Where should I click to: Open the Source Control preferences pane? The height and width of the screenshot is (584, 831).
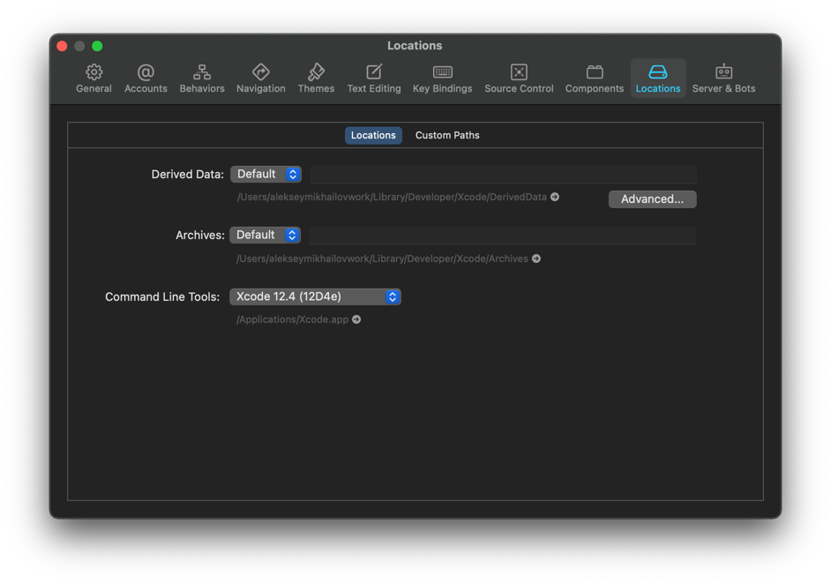(519, 79)
